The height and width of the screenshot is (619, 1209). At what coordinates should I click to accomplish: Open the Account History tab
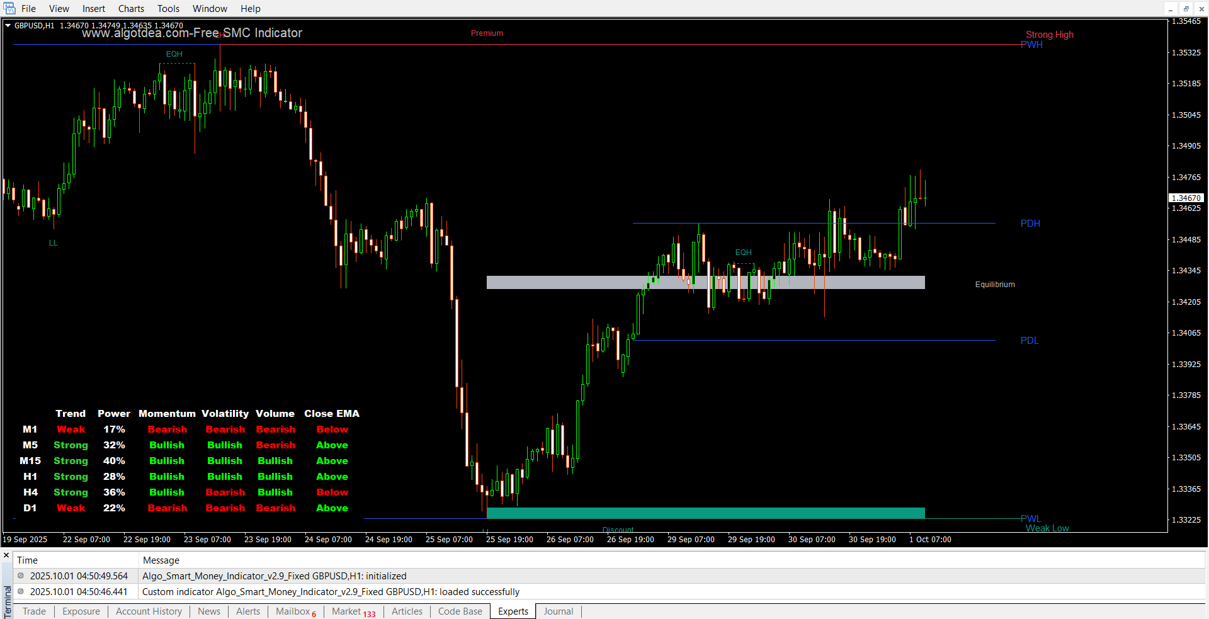click(x=149, y=611)
